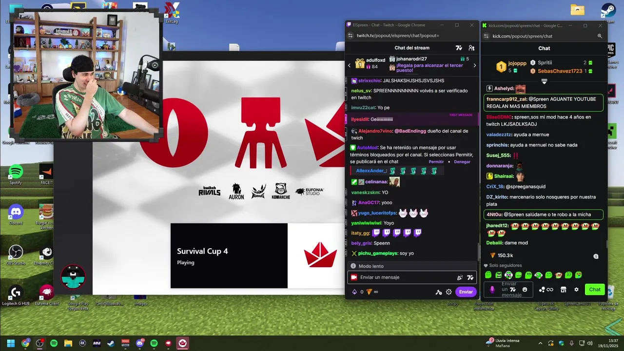
Task: Open File Explorer from the taskbar
Action: 68,343
